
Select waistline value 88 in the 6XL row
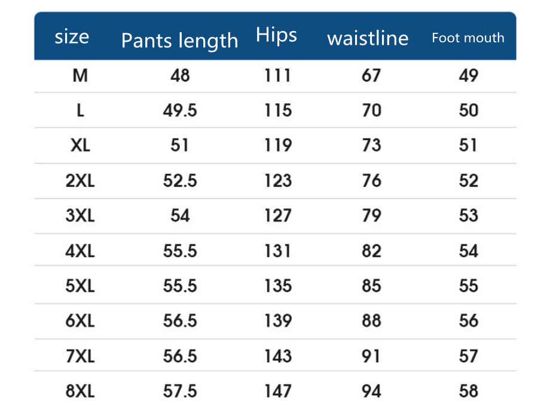[x=371, y=321]
